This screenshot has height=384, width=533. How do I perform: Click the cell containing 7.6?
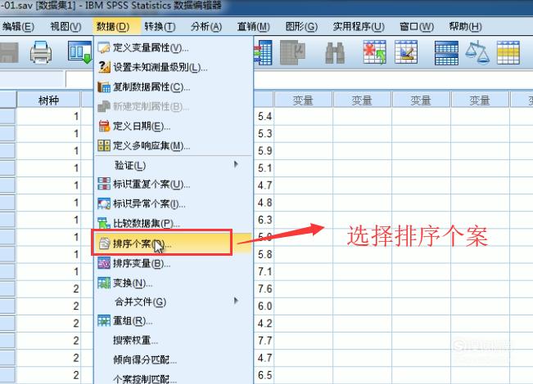tap(264, 288)
